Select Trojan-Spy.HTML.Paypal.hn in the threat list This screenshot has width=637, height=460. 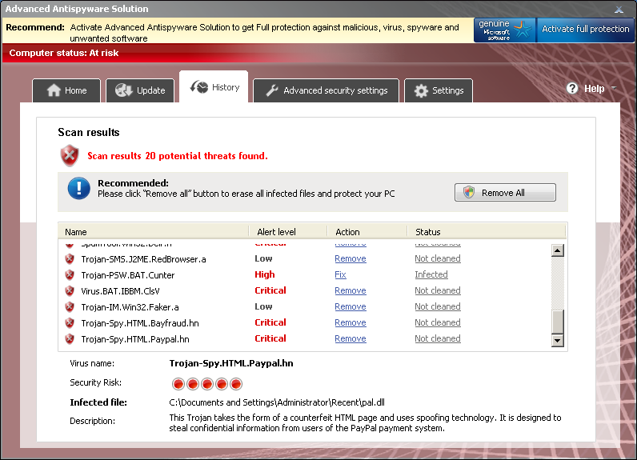pyautogui.click(x=135, y=339)
